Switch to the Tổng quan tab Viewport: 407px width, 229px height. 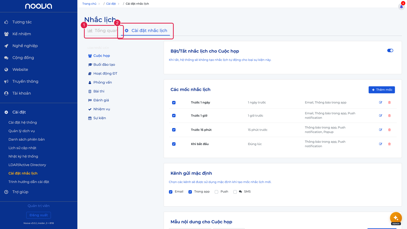coord(103,31)
